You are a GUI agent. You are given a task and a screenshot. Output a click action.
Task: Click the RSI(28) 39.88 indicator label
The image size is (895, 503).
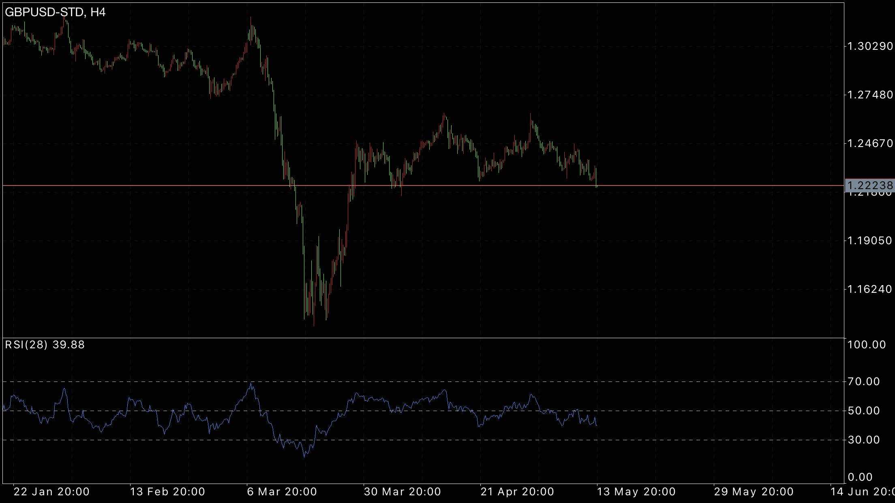[45, 345]
